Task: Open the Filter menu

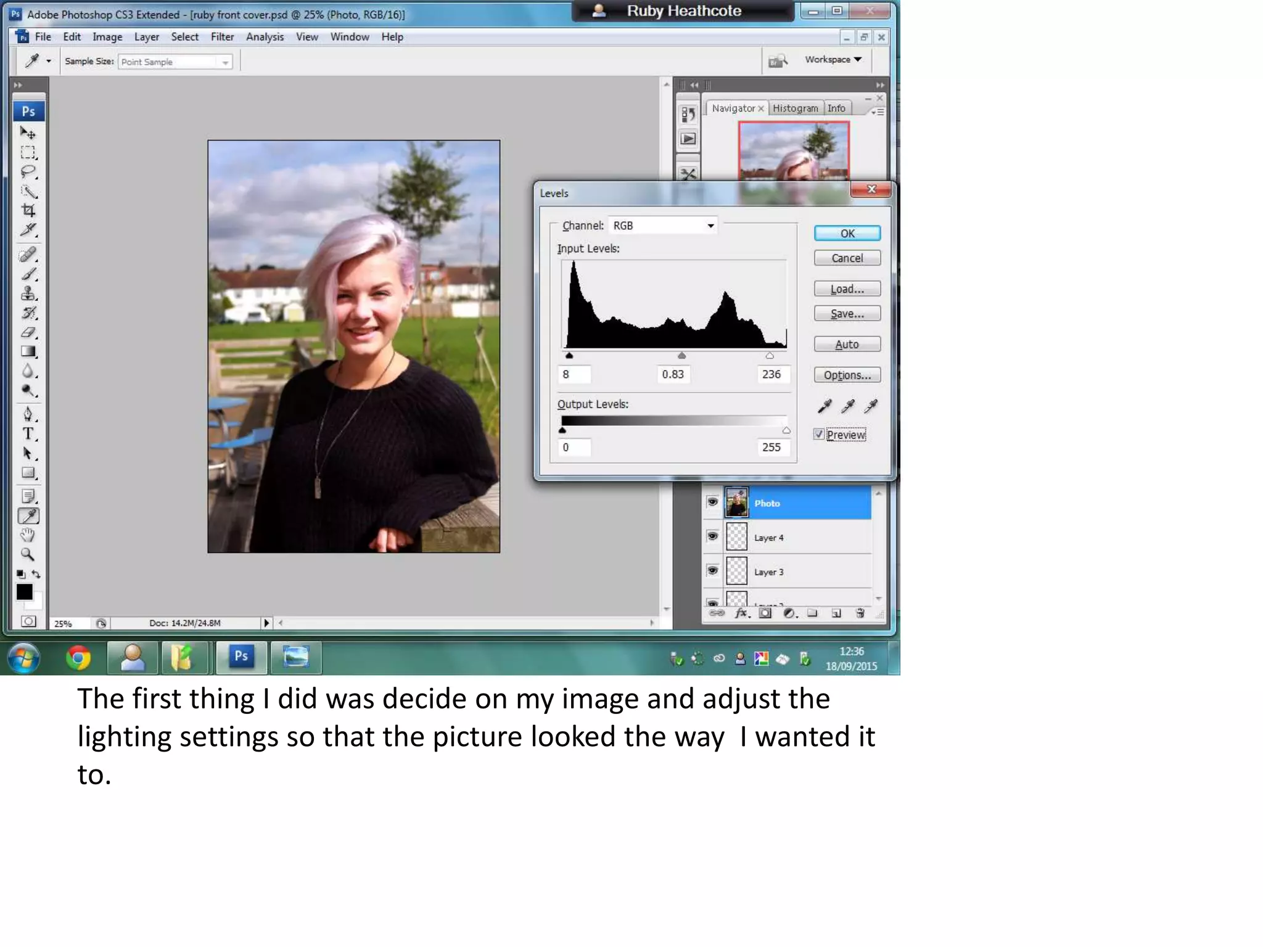Action: 222,37
